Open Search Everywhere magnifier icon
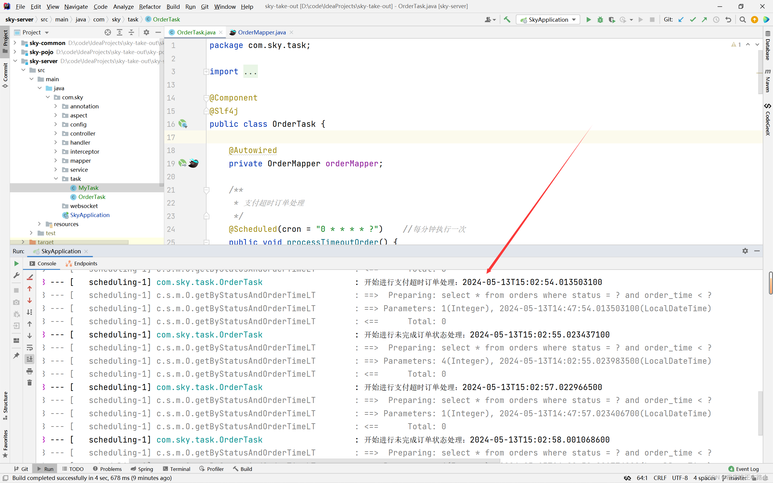Screen dimensions: 773x483 [743, 20]
